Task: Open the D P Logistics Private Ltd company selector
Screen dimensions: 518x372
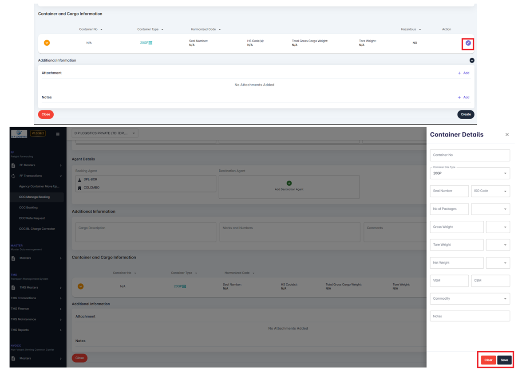Action: tap(105, 133)
